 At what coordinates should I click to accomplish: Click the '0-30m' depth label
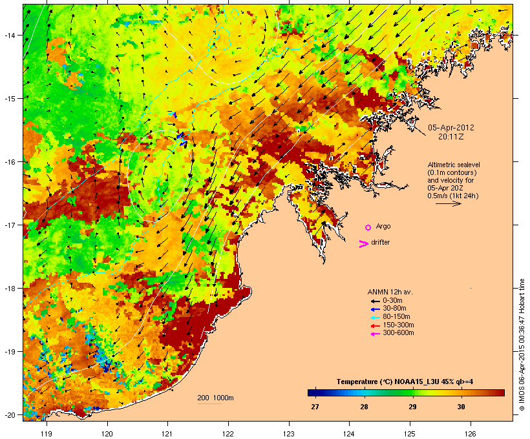(x=392, y=301)
